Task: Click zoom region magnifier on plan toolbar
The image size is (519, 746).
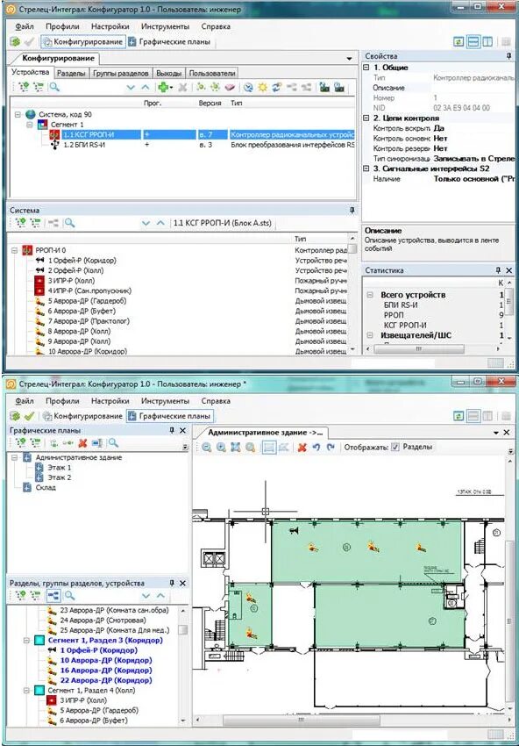Action: pyautogui.click(x=250, y=448)
